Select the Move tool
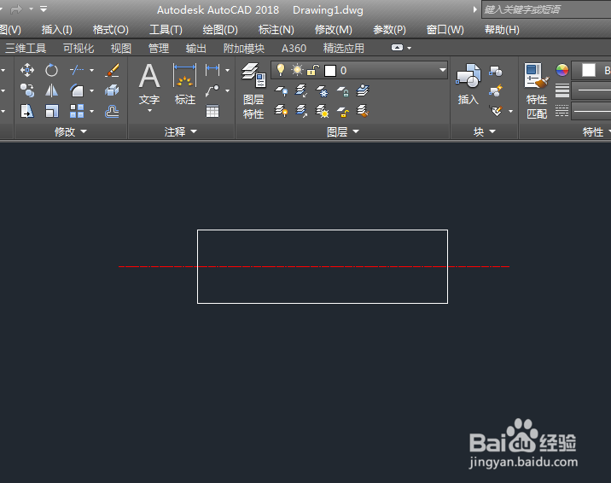This screenshot has height=483, width=611. click(x=27, y=70)
